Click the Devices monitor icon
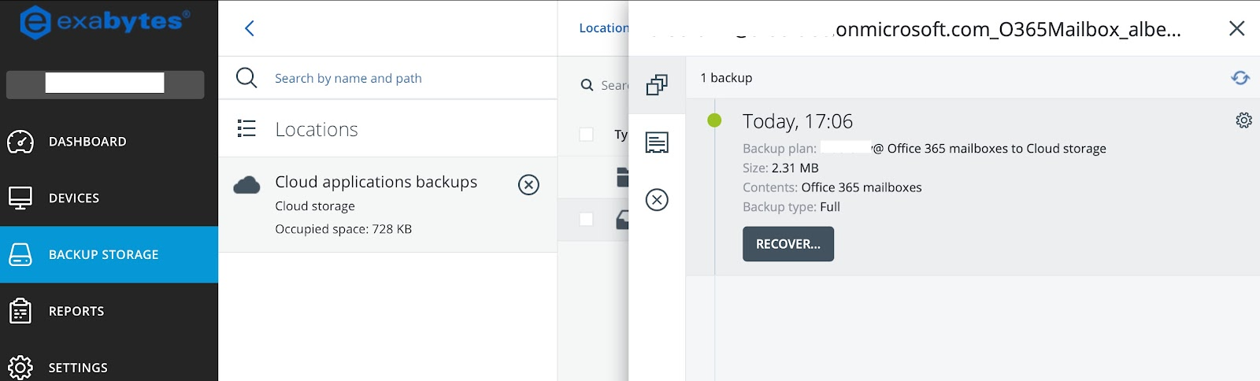The height and width of the screenshot is (381, 1260). pyautogui.click(x=20, y=198)
